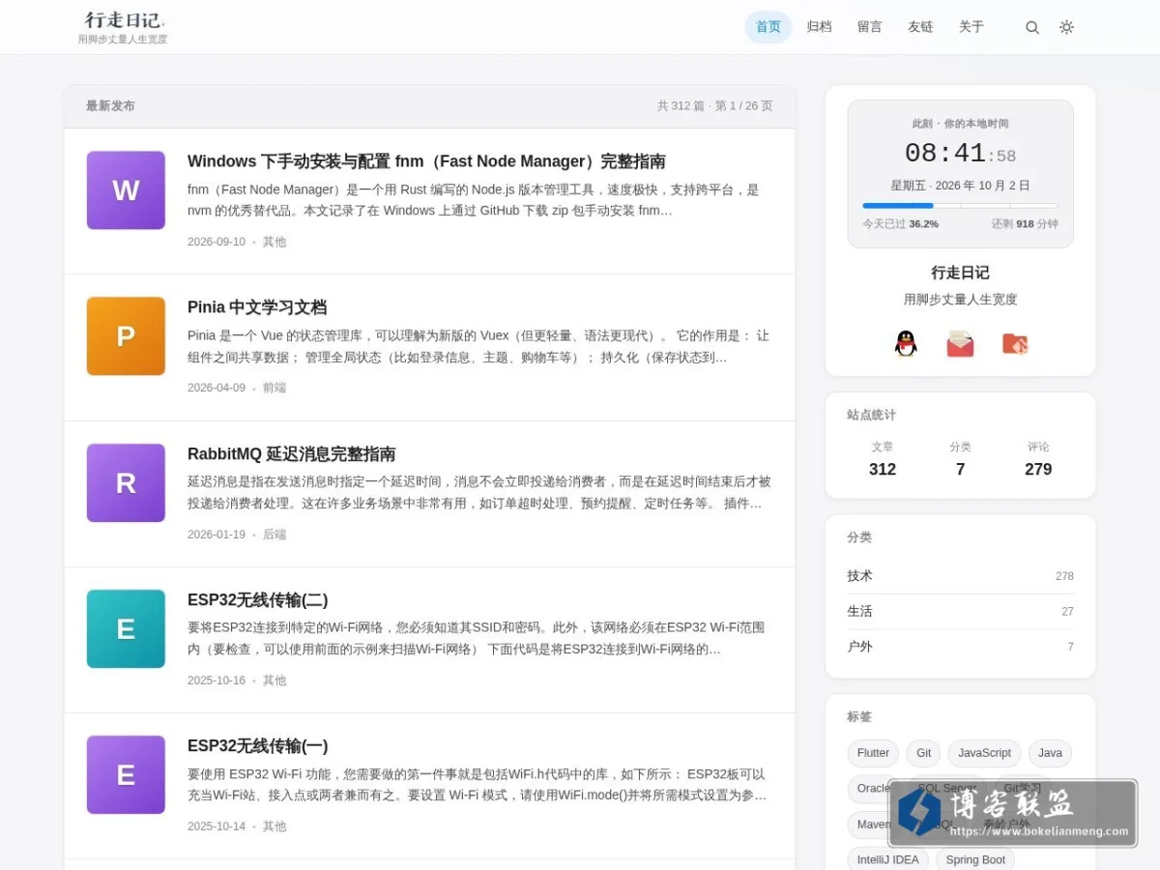Click the 分类 7 site statistic
1160x870 pixels.
click(x=960, y=459)
